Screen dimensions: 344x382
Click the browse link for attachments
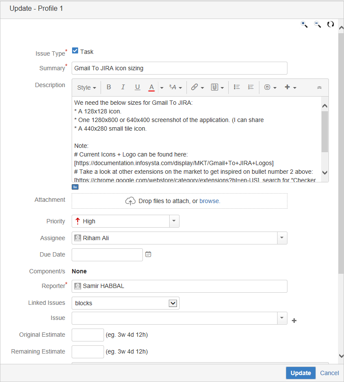click(210, 201)
